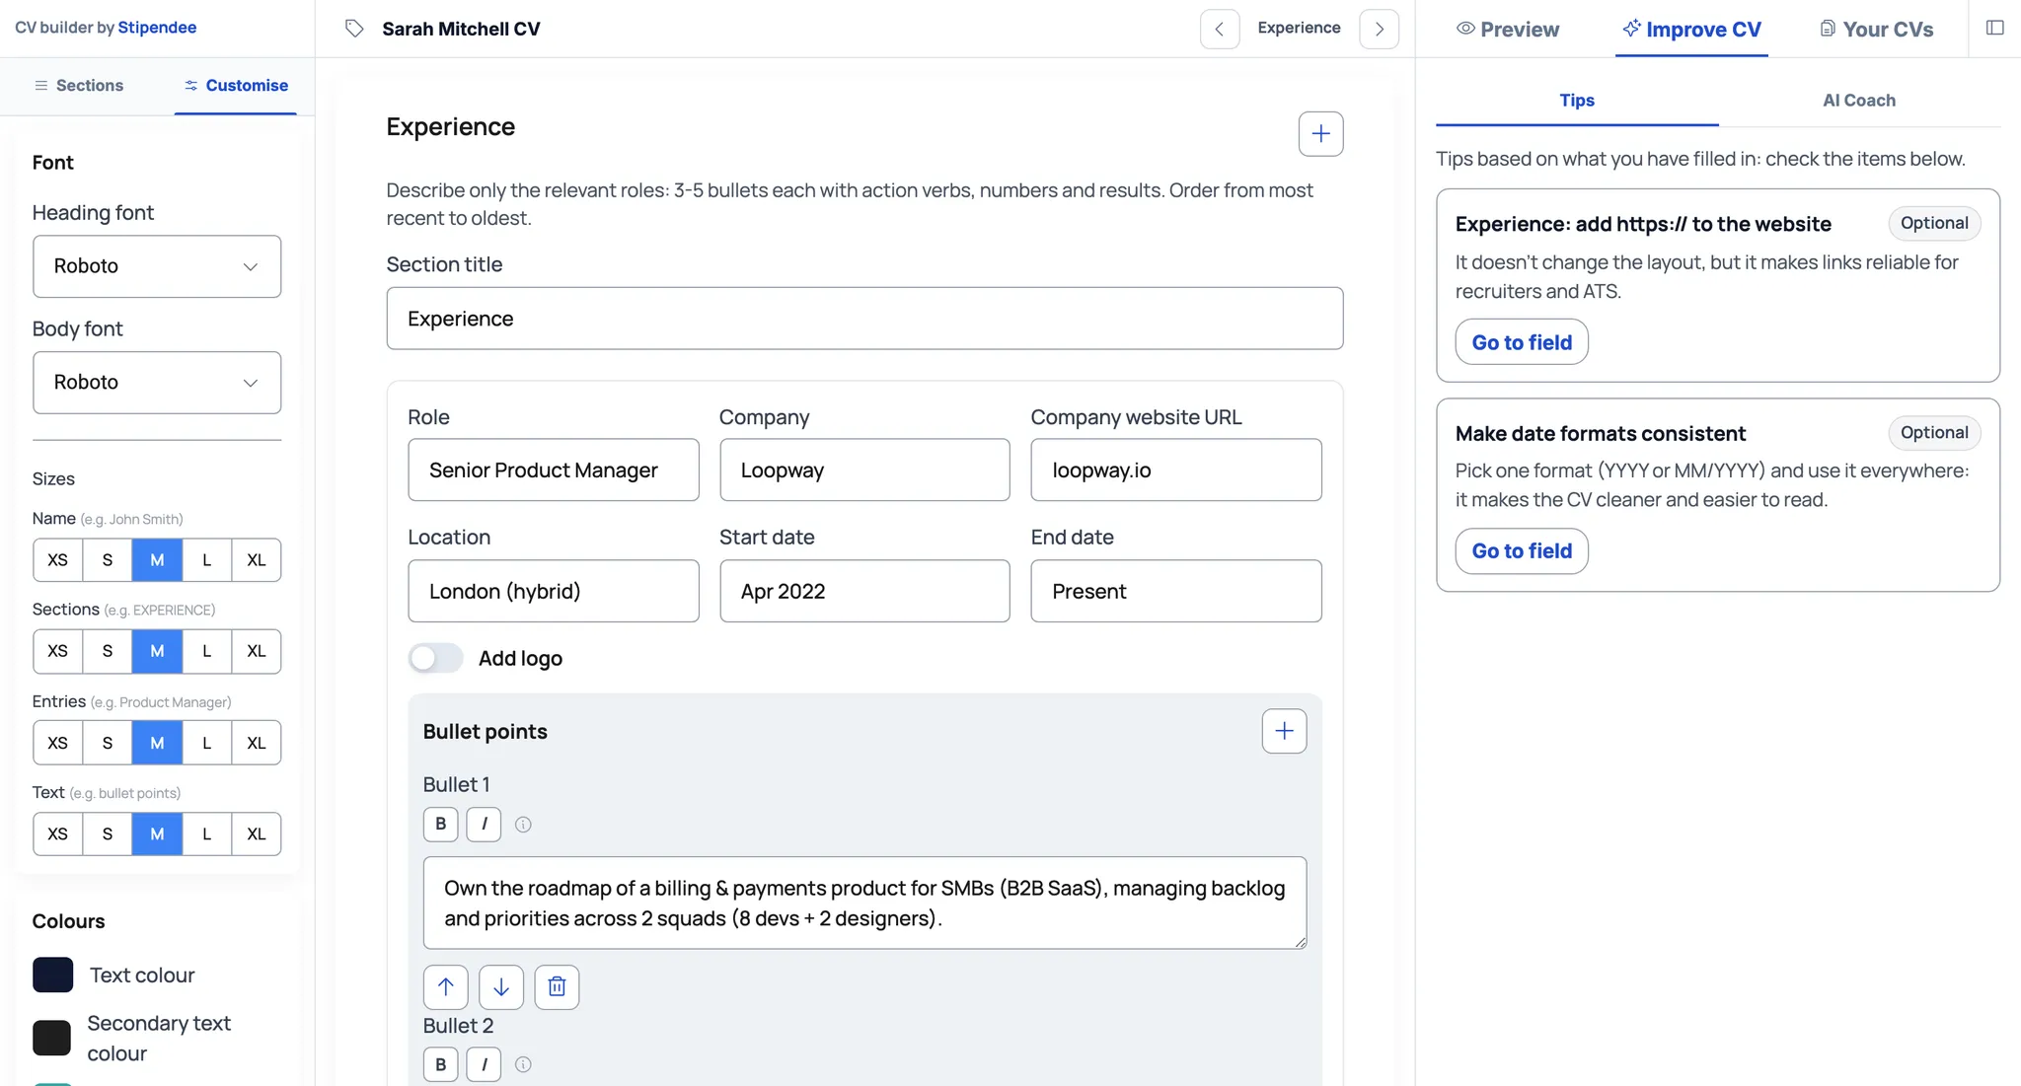Set Sections size to L

[206, 651]
